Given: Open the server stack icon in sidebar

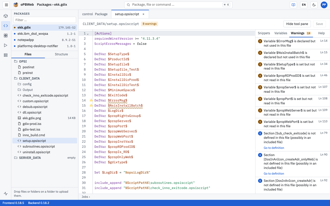Looking at the screenshot, I should tap(6, 55).
